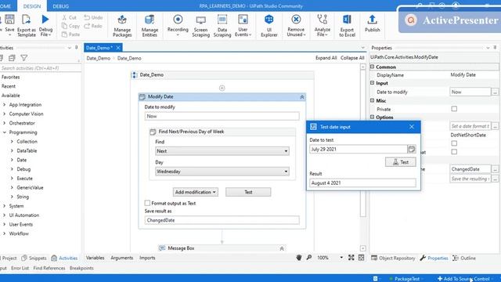501x282 pixels.
Task: Switch to the DESIGN ribbon tab
Action: point(32,6)
